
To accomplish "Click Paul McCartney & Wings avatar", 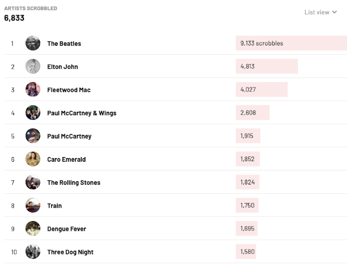I will pos(33,113).
